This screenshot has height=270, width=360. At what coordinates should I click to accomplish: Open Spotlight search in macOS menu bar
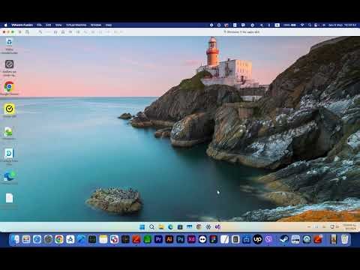(310, 25)
